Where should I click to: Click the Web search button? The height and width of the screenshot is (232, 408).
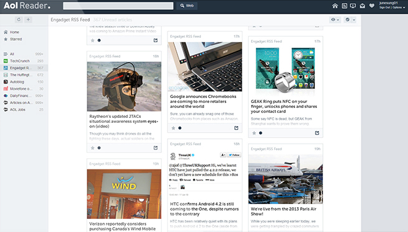187,6
